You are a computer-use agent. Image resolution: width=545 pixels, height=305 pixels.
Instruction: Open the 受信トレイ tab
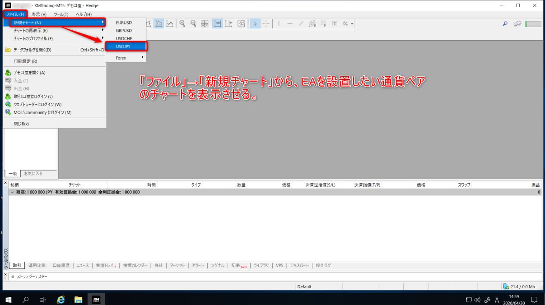106,266
